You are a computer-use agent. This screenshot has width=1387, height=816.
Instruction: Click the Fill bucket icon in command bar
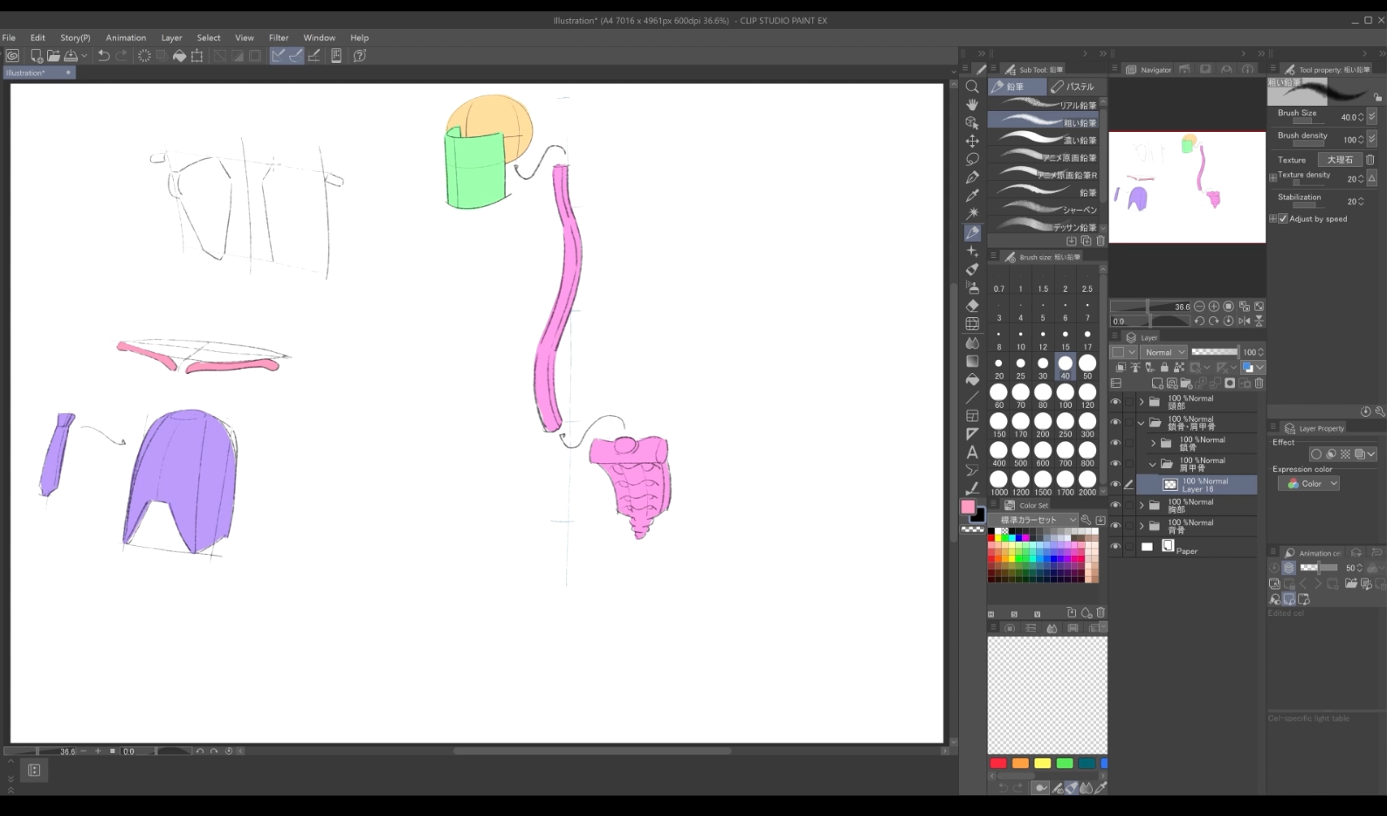click(x=179, y=56)
